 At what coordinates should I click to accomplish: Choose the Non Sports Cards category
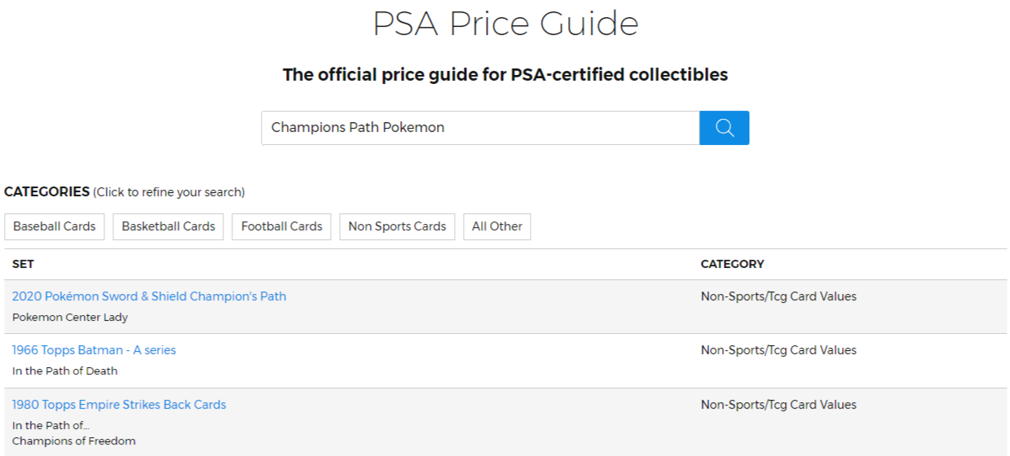[x=397, y=226]
